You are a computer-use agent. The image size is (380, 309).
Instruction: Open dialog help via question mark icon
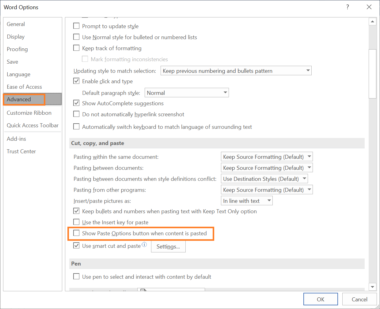pos(348,7)
